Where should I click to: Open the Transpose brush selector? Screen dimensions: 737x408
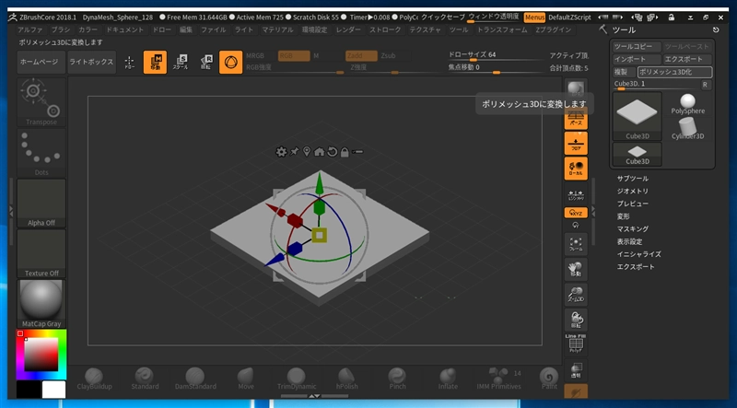click(x=41, y=102)
